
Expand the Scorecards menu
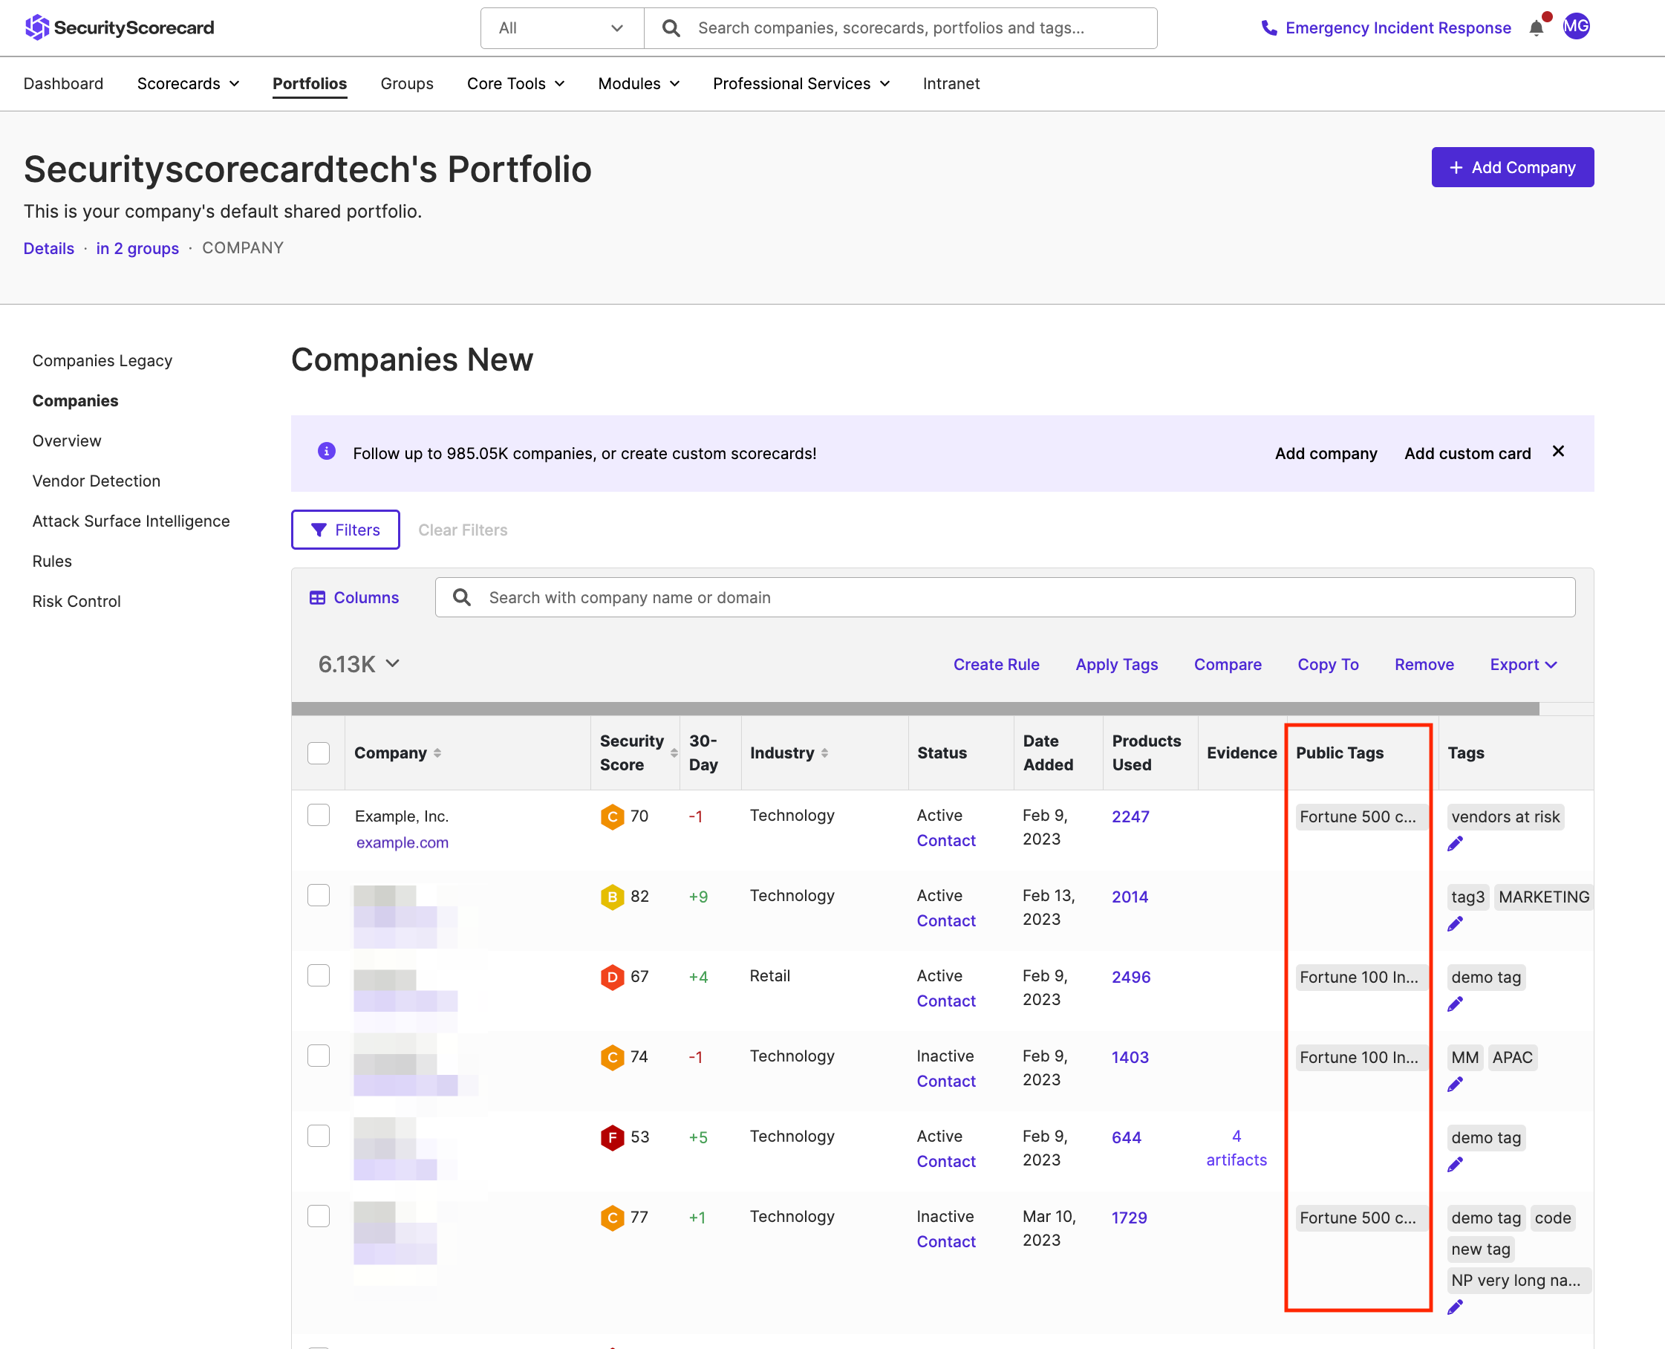(x=188, y=84)
